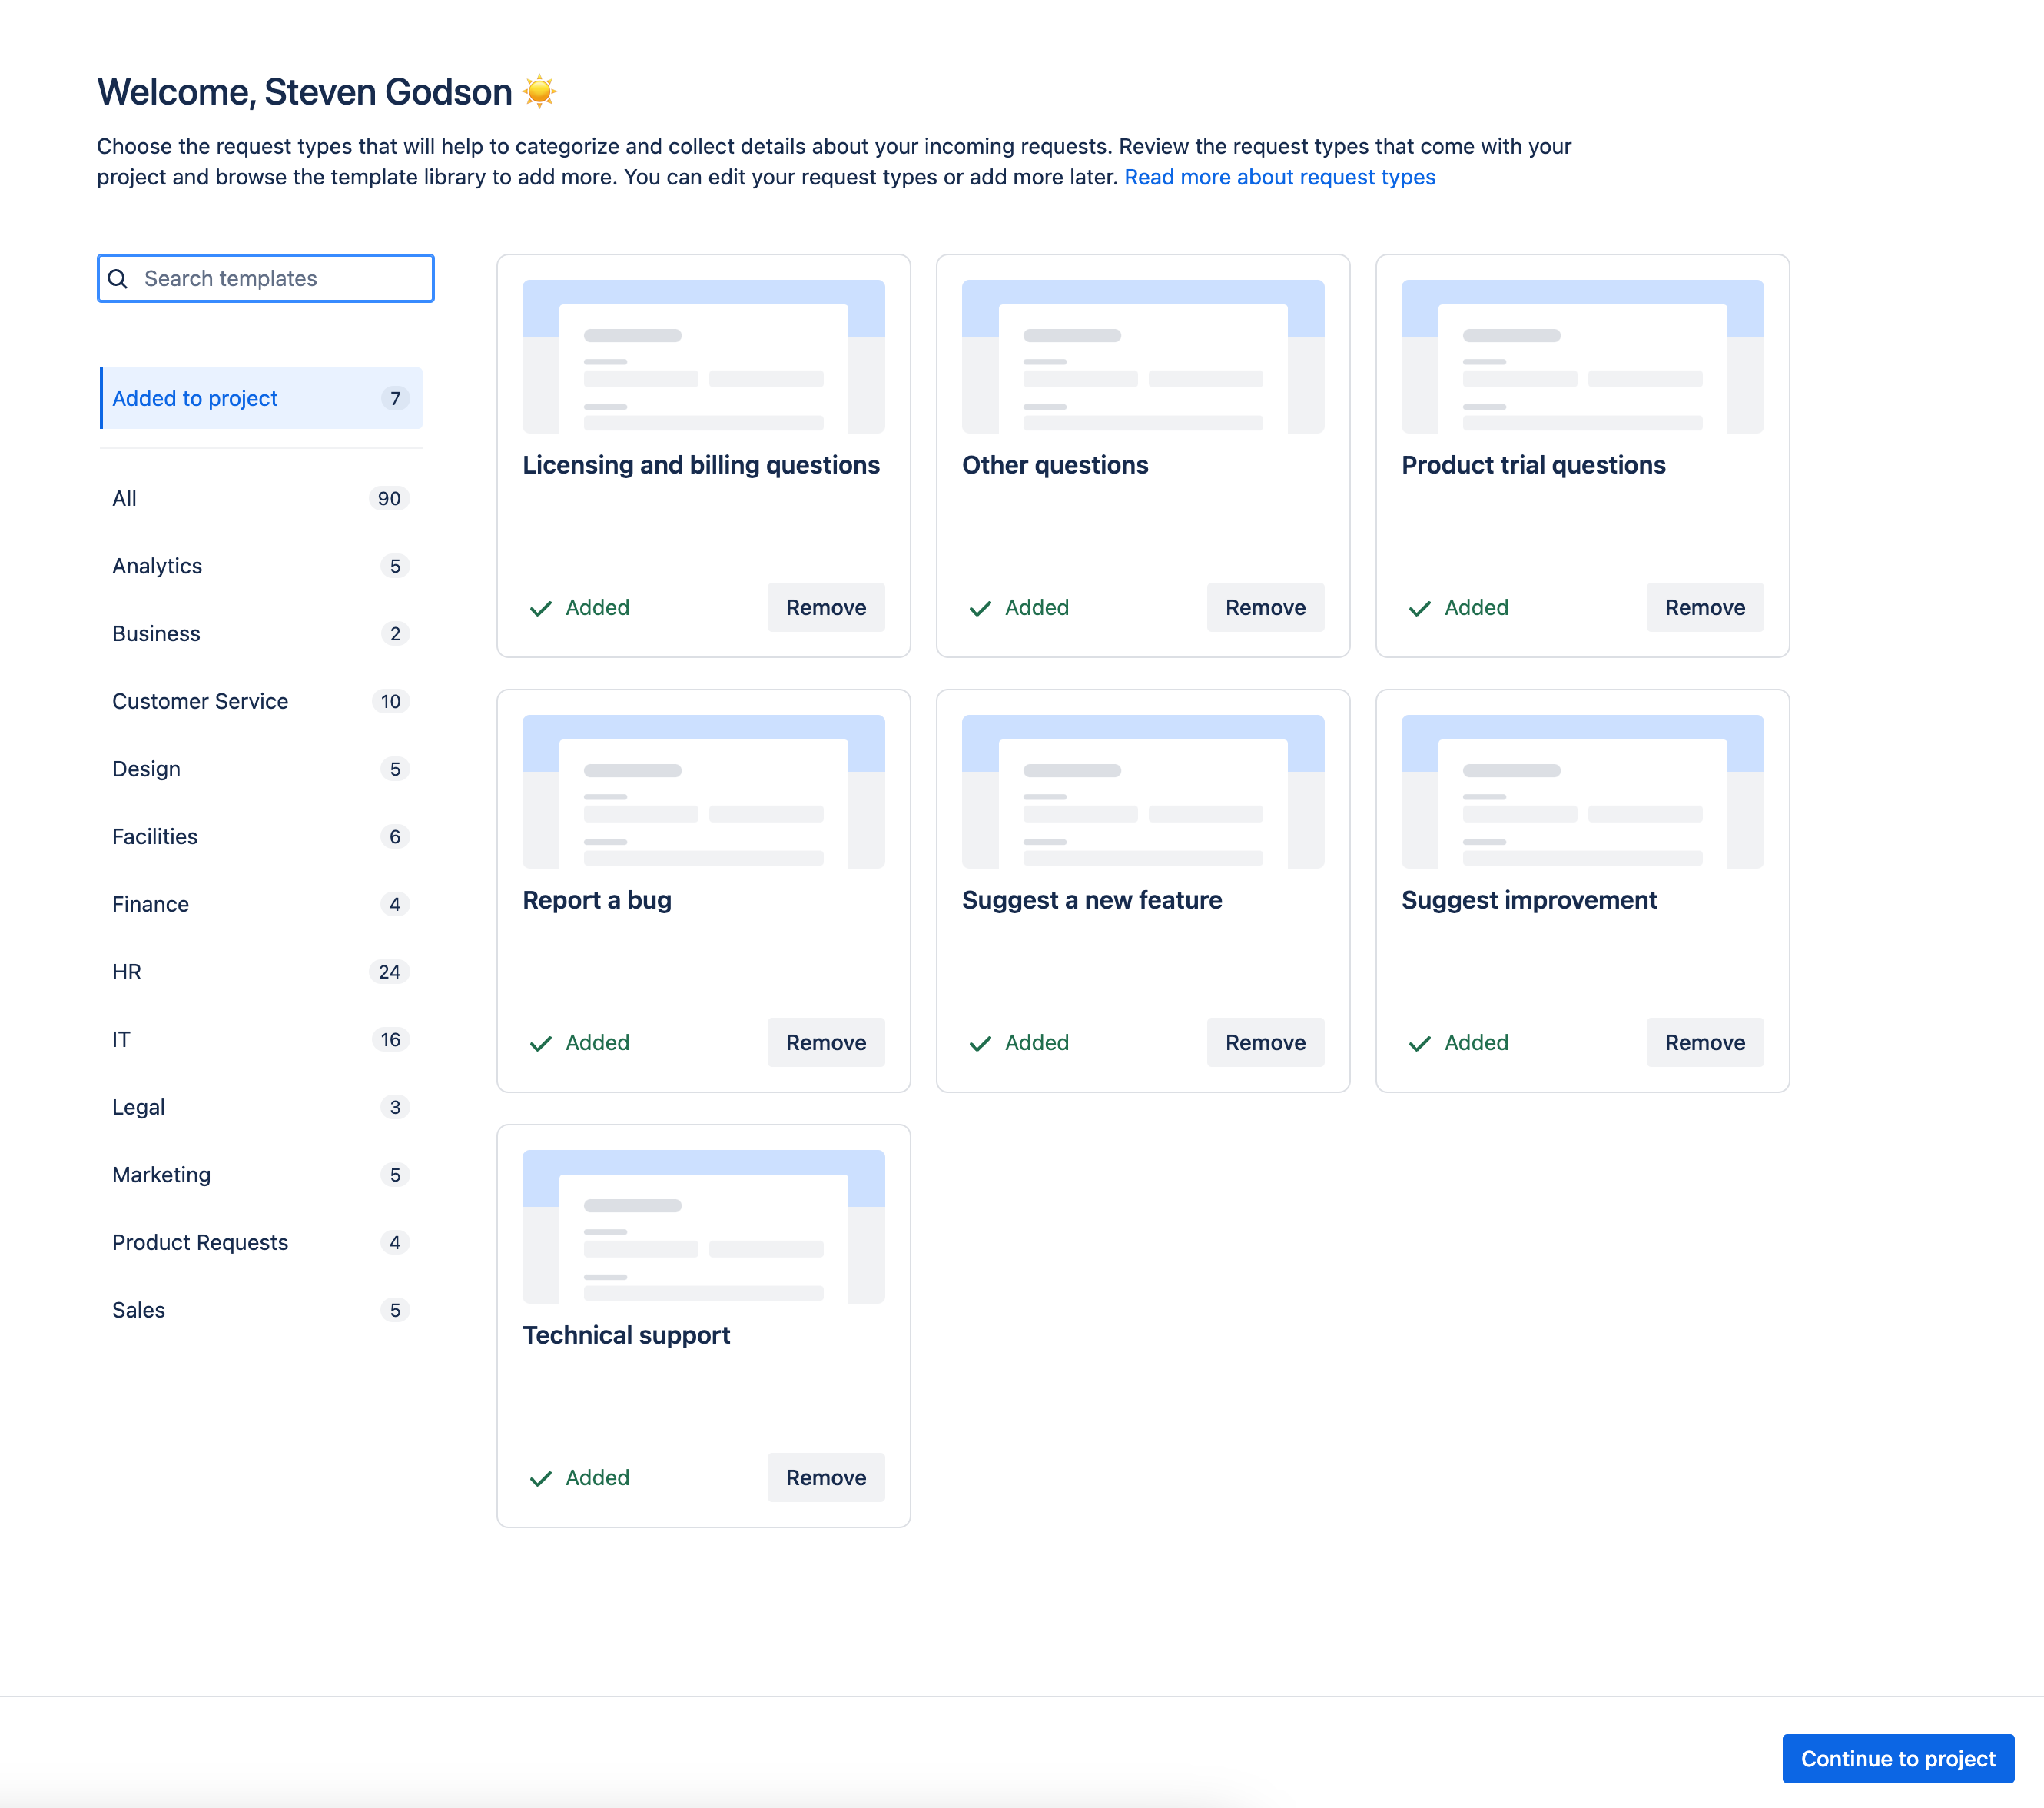Viewport: 2044px width, 1808px height.
Task: Open the Finance category
Action: [x=261, y=903]
